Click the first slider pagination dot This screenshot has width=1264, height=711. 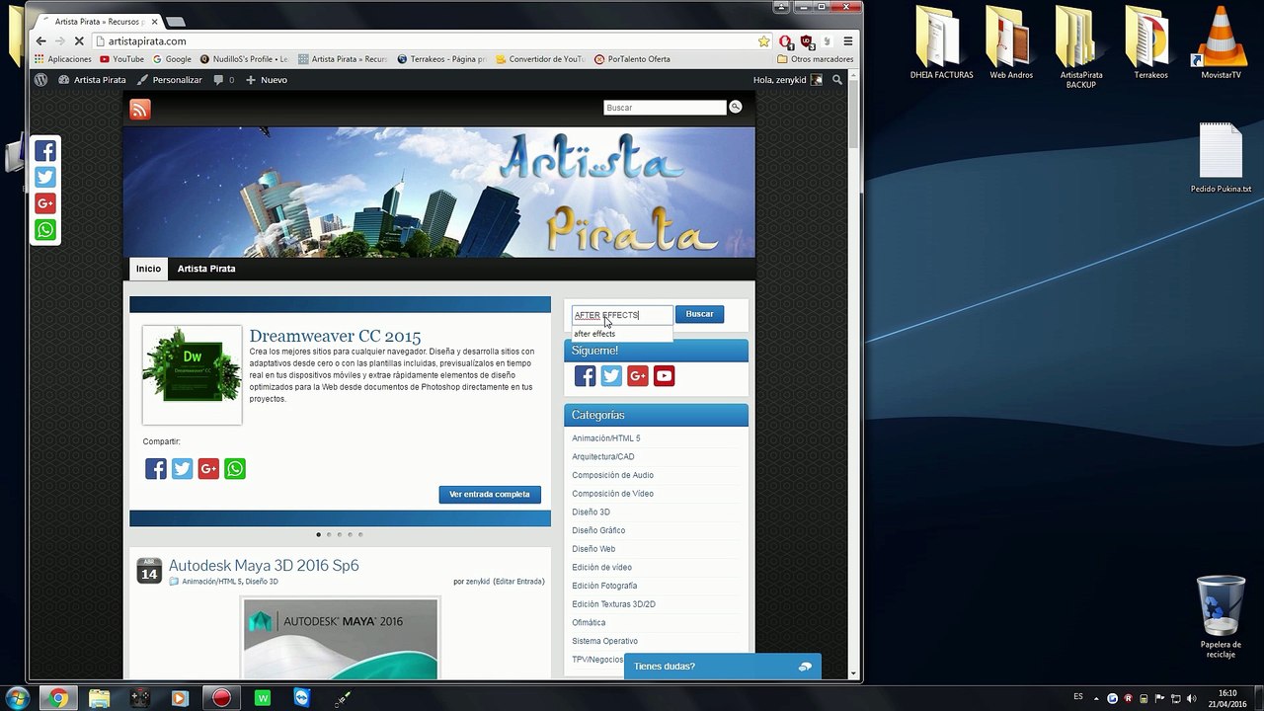coord(318,534)
